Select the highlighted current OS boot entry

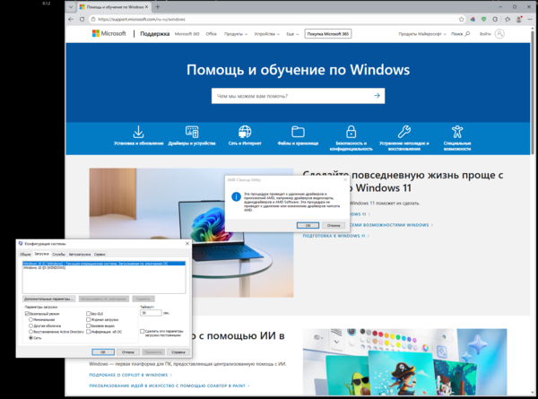[104, 264]
